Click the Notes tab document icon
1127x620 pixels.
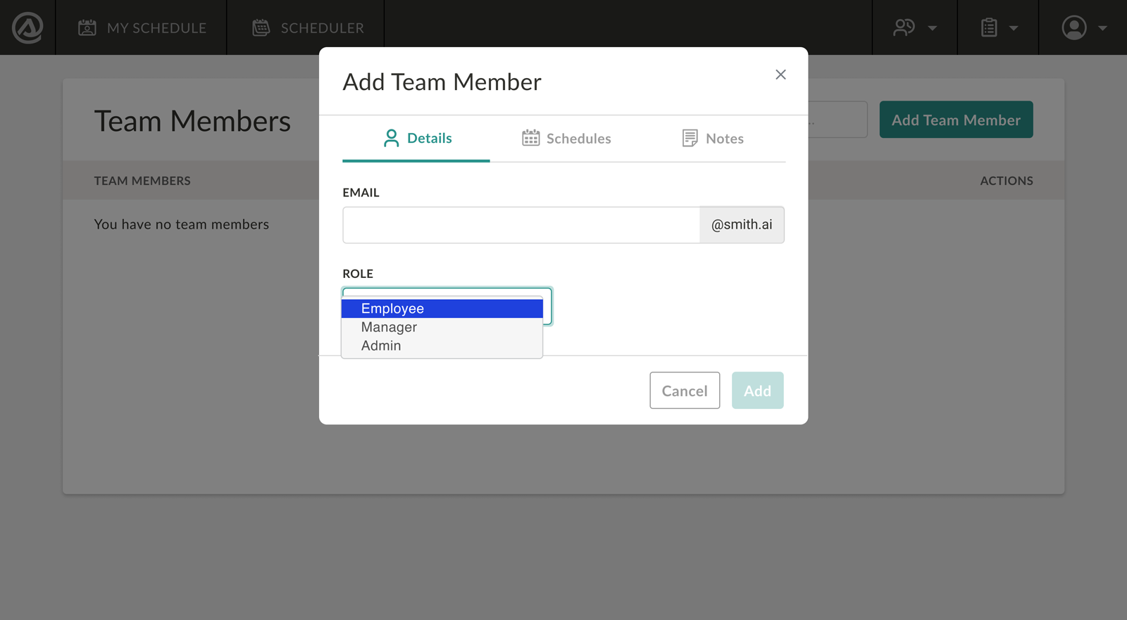(690, 138)
